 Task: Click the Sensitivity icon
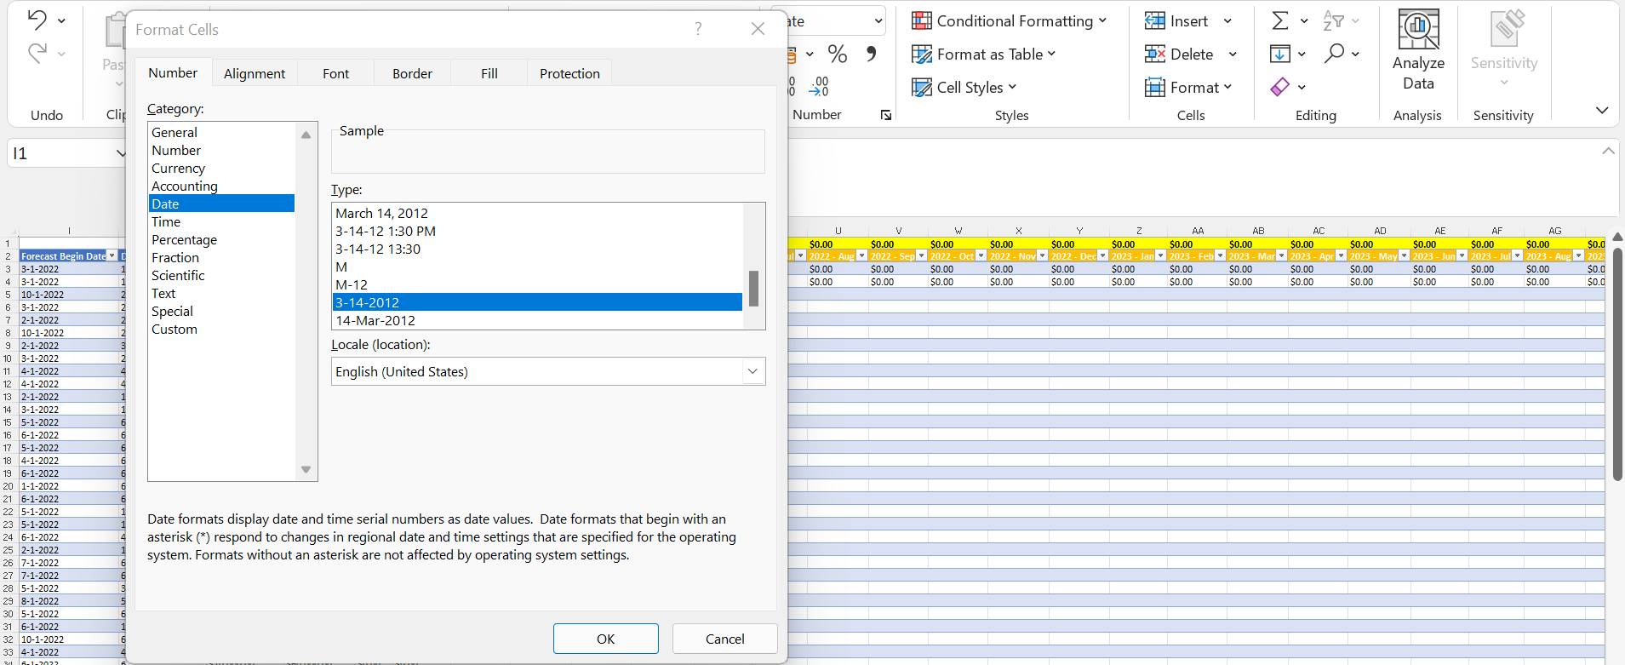click(1507, 28)
